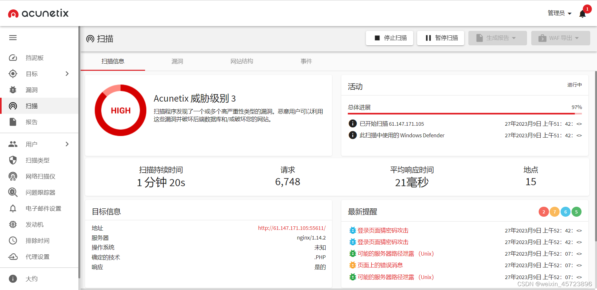Screen dimensions: 597x290
Task: Expand the first 登录页面猜密码攻击 alert arrow
Action: point(579,231)
